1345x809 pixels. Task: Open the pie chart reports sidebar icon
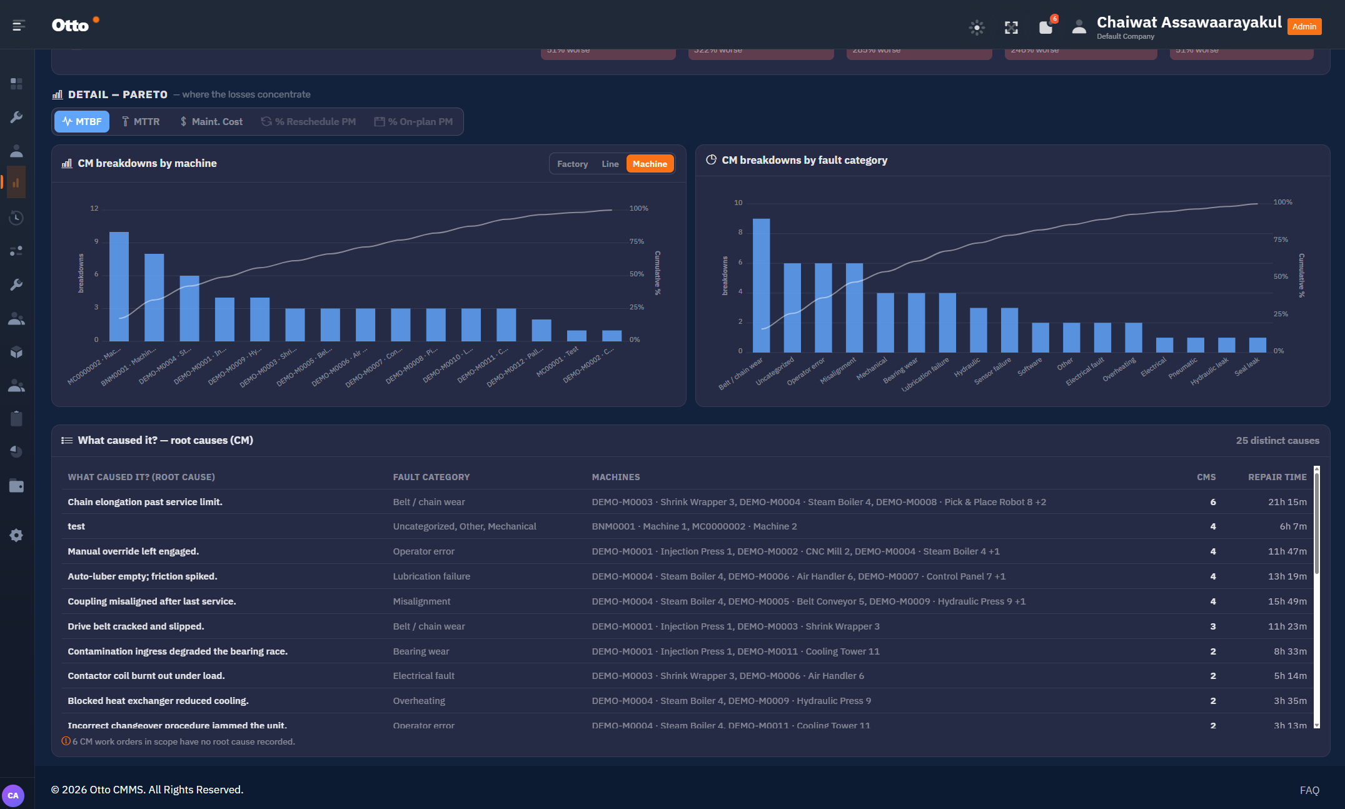(x=17, y=451)
